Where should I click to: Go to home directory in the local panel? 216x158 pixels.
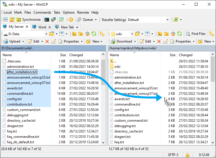tap(87, 34)
